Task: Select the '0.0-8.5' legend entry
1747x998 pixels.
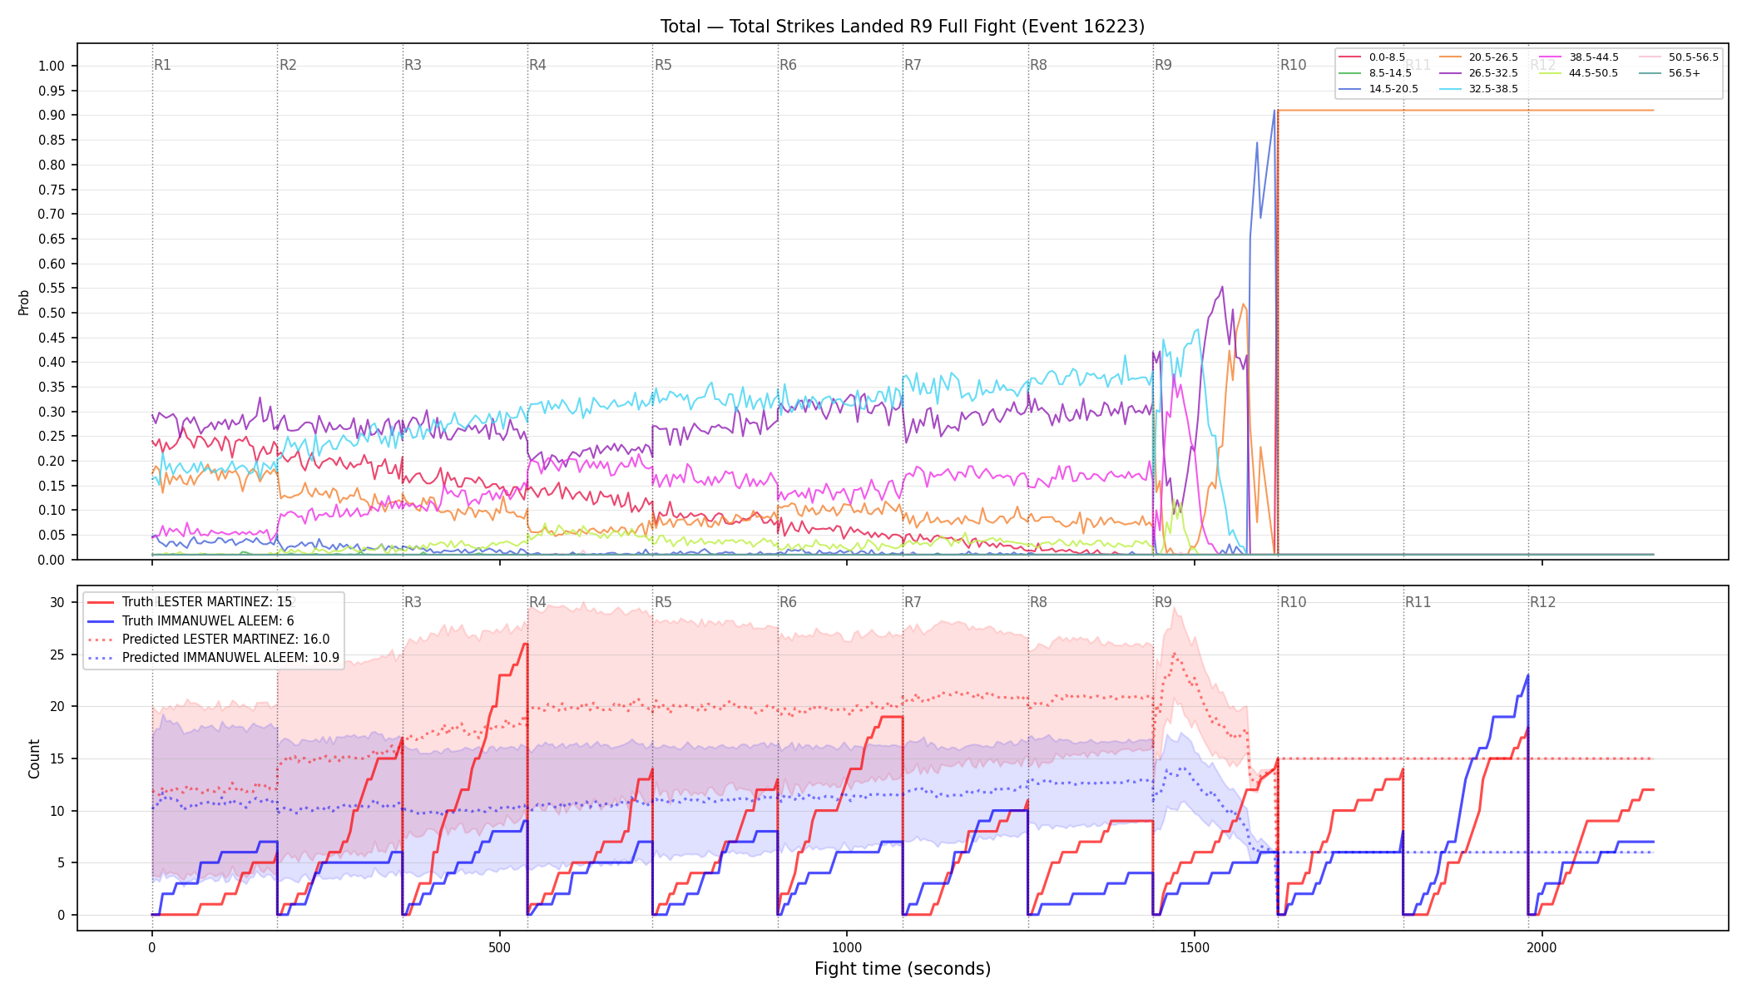Action: tap(1372, 57)
